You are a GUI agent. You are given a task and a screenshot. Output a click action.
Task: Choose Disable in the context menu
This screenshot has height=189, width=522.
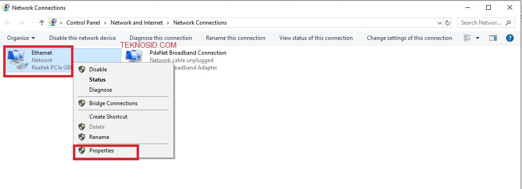[x=124, y=69]
